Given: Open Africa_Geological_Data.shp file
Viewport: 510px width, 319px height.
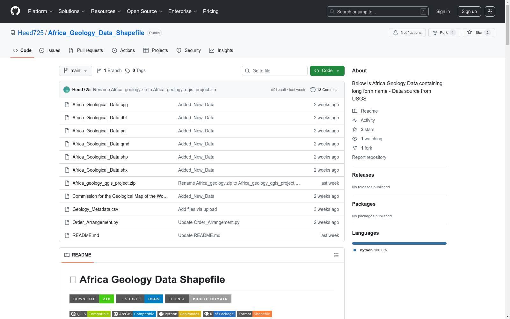Looking at the screenshot, I should point(100,157).
